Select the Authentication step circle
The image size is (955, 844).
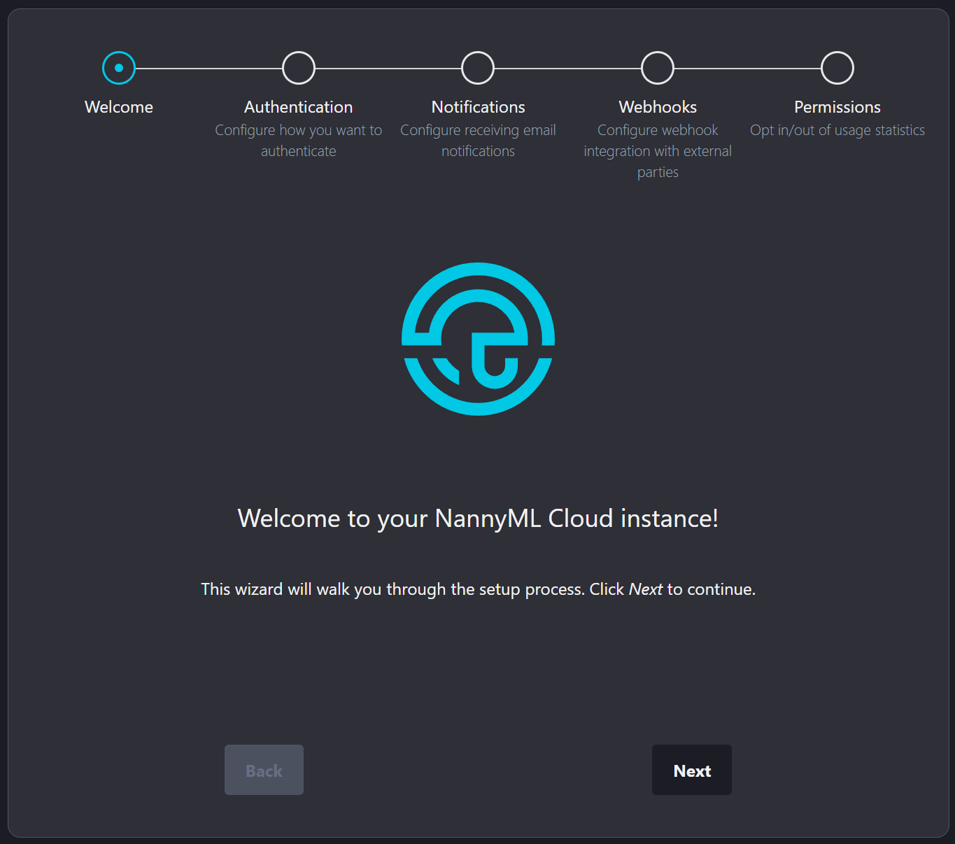[299, 68]
